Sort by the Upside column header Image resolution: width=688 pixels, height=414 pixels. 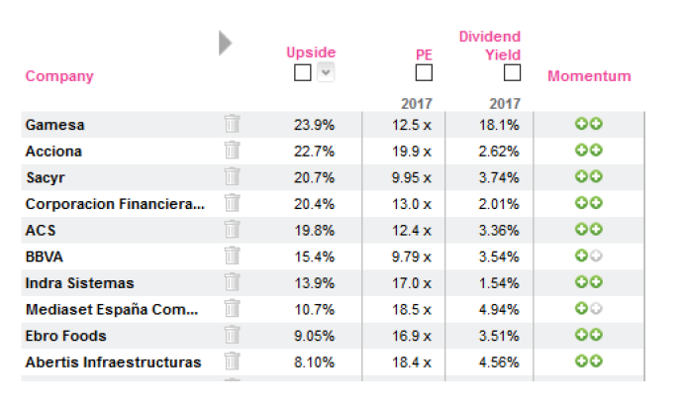click(x=311, y=52)
